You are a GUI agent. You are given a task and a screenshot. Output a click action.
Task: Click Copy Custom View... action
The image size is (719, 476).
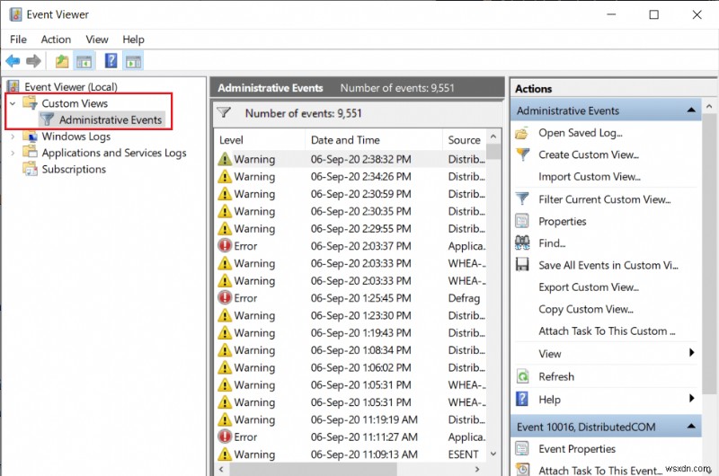point(586,309)
